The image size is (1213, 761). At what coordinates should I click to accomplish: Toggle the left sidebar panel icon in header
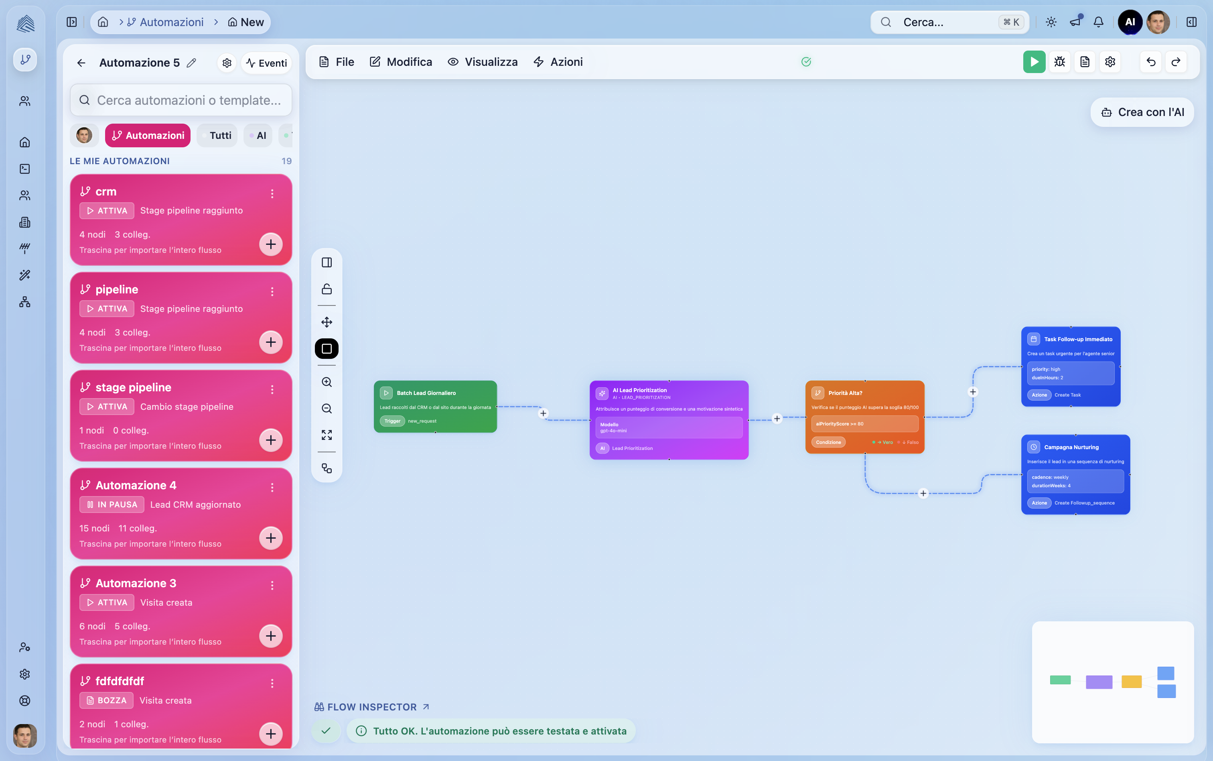pyautogui.click(x=71, y=22)
